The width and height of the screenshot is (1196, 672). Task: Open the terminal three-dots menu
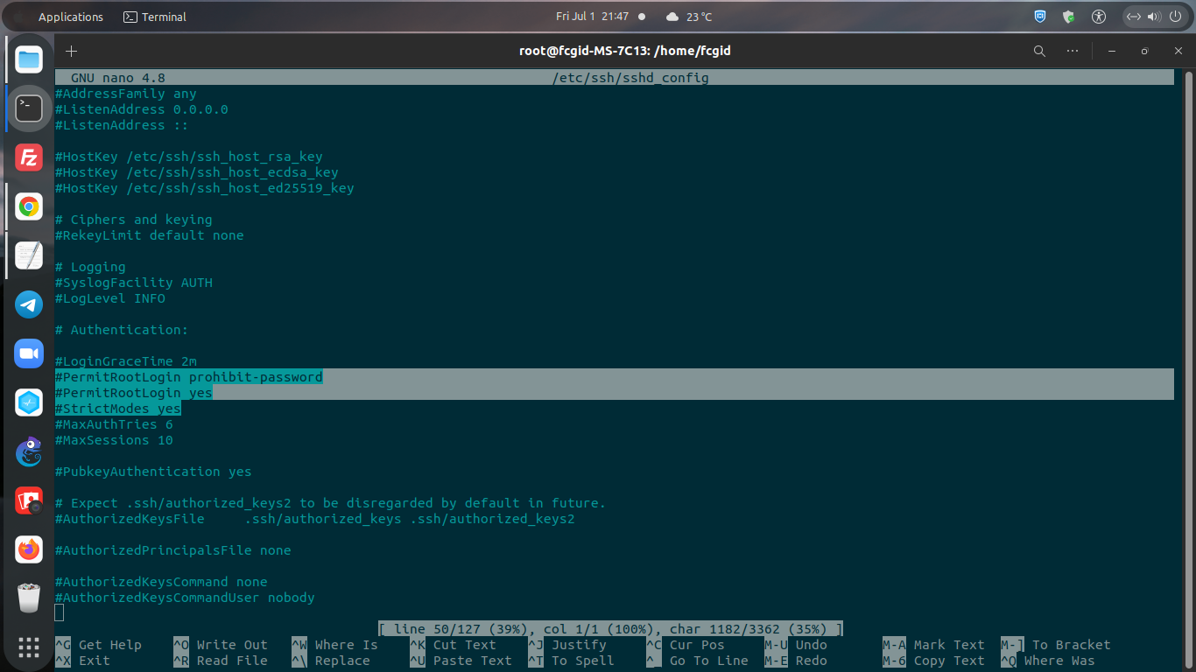click(1073, 51)
